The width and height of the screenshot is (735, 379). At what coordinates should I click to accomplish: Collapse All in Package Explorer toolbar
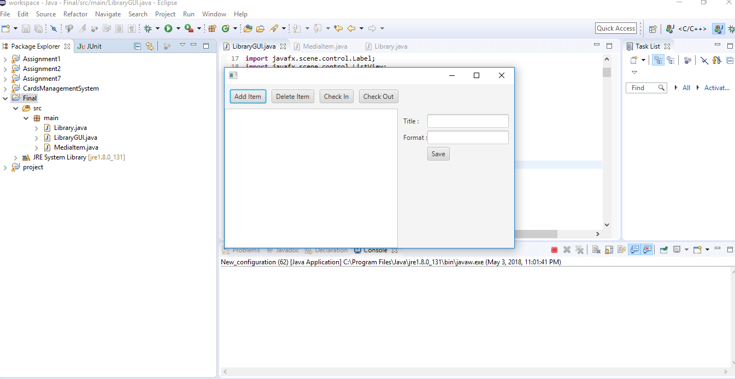pos(137,46)
